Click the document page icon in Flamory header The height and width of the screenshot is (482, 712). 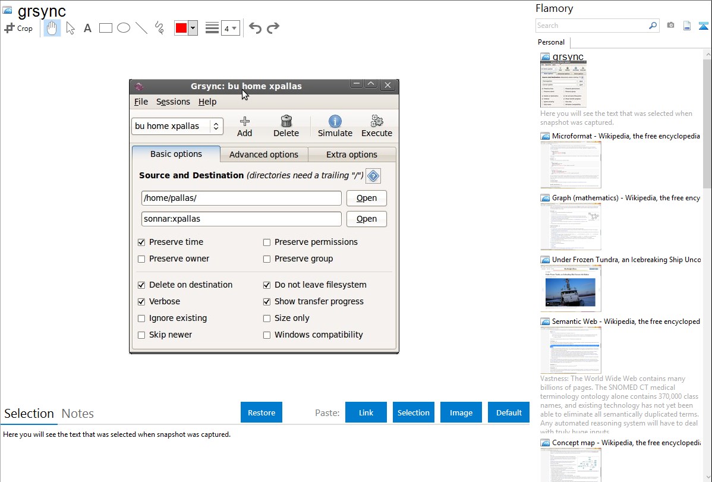click(x=687, y=26)
